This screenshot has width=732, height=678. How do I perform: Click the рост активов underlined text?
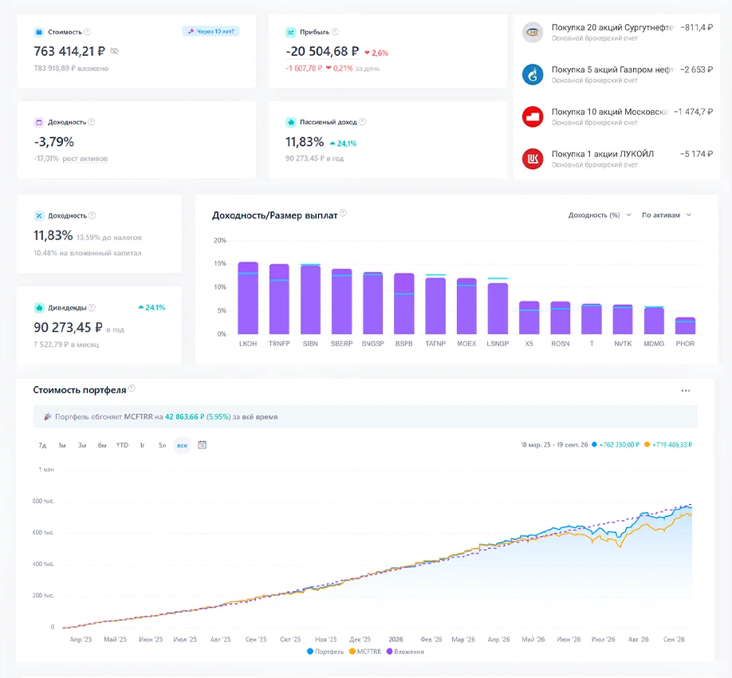pyautogui.click(x=85, y=159)
